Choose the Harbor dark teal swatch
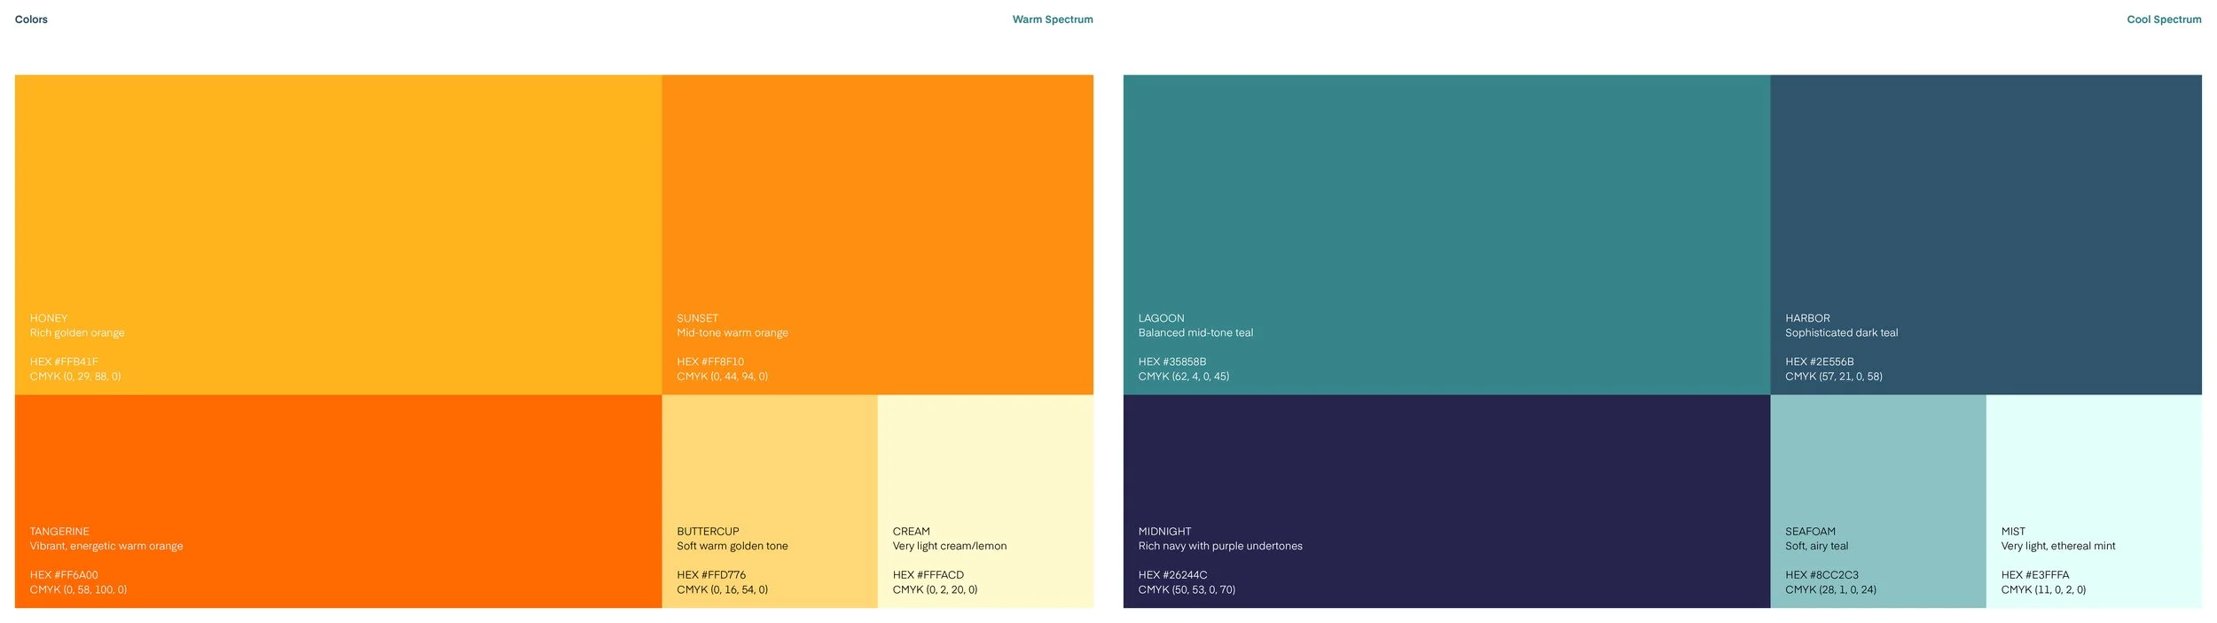 [x=1986, y=235]
